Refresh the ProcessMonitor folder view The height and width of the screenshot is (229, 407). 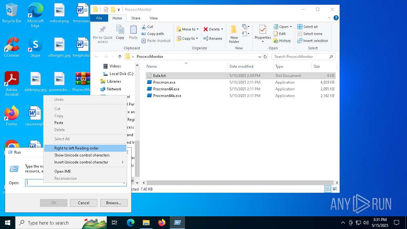point(265,57)
